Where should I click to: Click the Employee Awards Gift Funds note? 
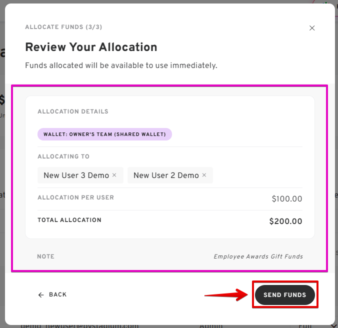pyautogui.click(x=258, y=256)
